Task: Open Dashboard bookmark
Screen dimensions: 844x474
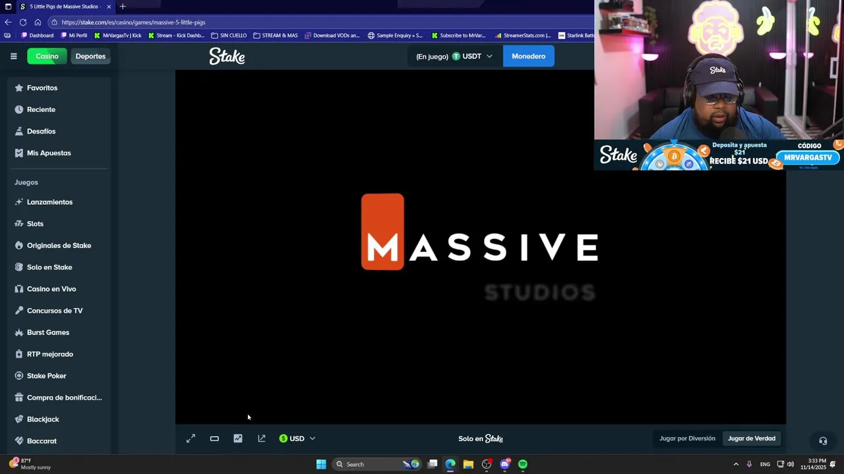Action: click(x=38, y=36)
